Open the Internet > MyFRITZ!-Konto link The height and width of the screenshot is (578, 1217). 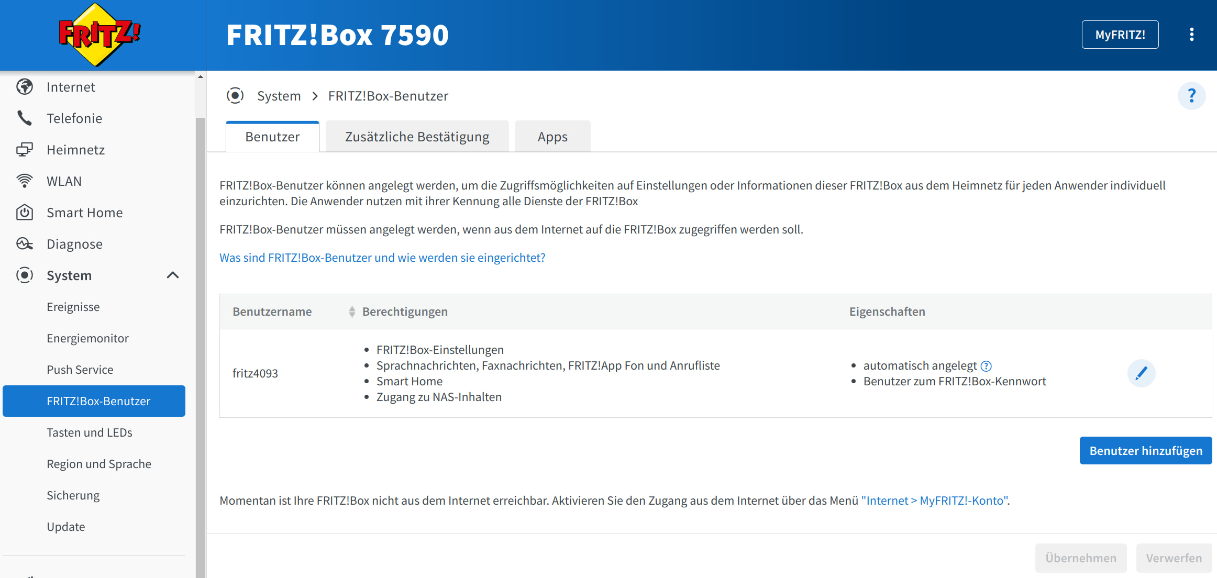coord(935,501)
